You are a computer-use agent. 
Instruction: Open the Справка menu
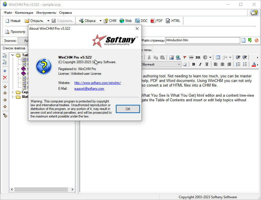(x=66, y=13)
